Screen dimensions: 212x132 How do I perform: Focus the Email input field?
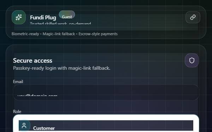[x=106, y=92]
